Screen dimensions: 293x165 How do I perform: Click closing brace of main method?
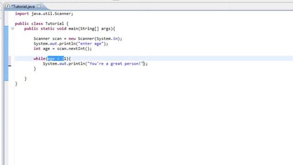26,79
